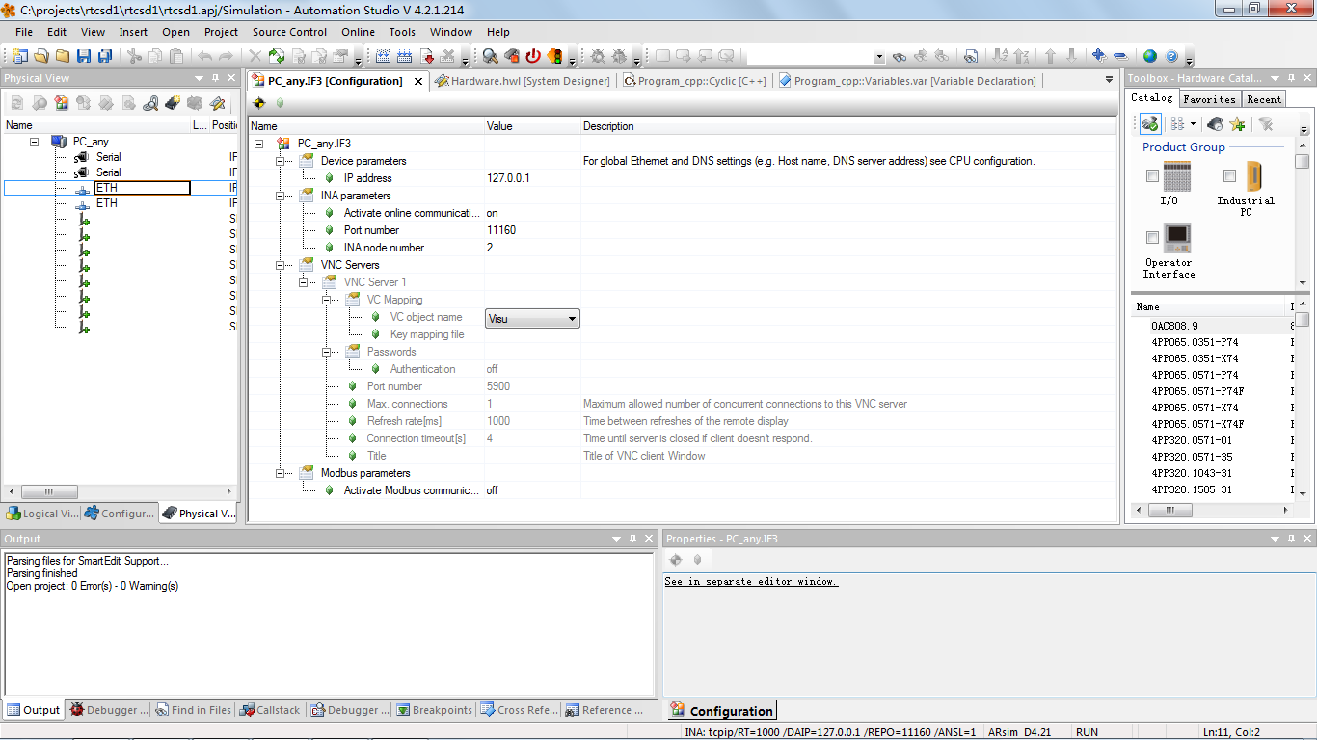This screenshot has width=1317, height=740.
Task: Collapse the Device parameters group
Action: (282, 160)
